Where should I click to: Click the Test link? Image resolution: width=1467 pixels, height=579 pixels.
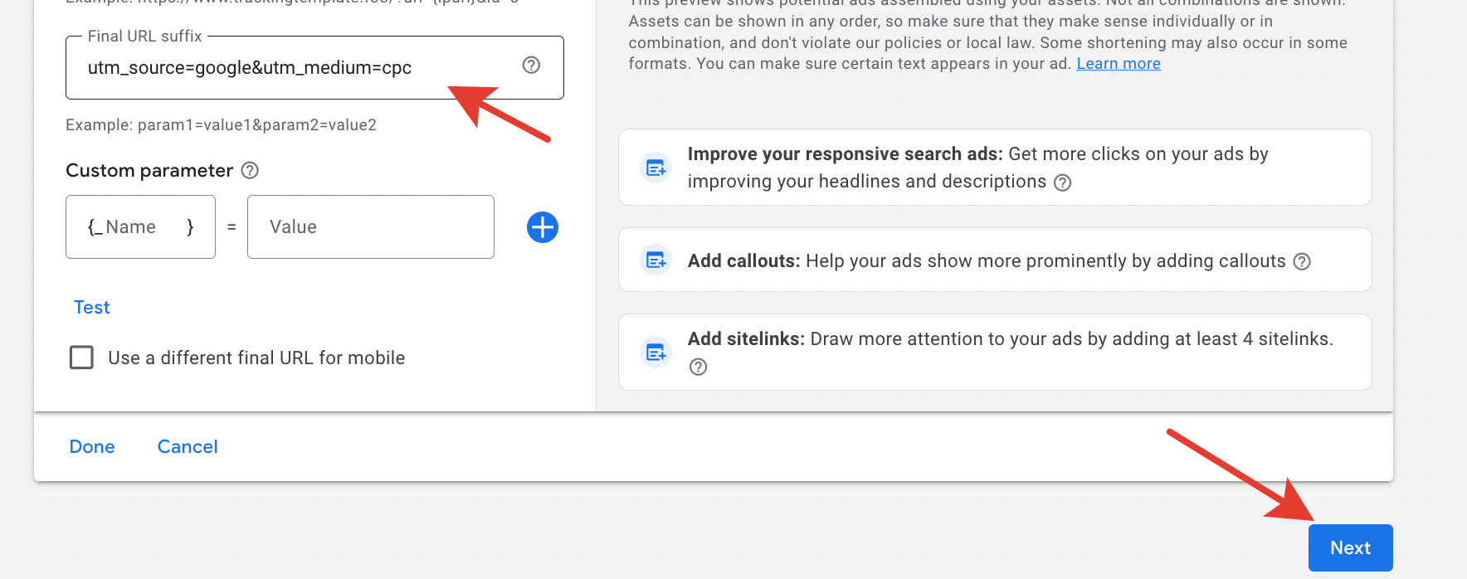[x=92, y=308]
